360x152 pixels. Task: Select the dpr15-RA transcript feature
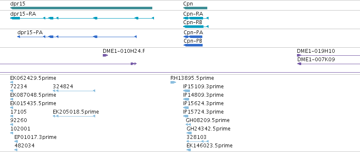click(x=82, y=18)
